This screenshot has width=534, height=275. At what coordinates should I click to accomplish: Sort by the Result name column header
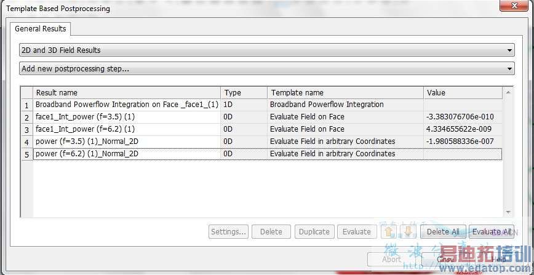(x=127, y=93)
